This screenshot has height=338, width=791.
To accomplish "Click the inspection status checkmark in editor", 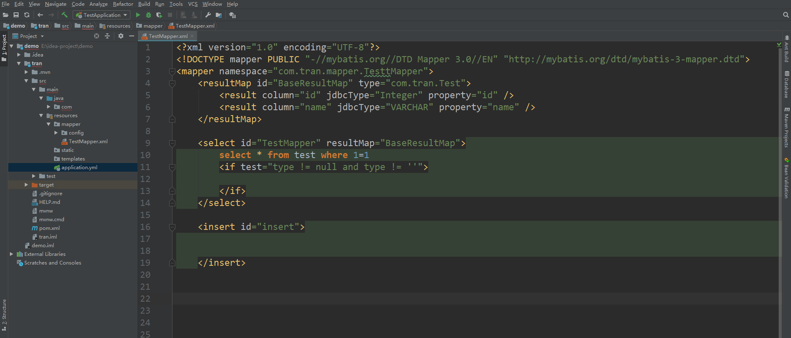I will pos(779,45).
